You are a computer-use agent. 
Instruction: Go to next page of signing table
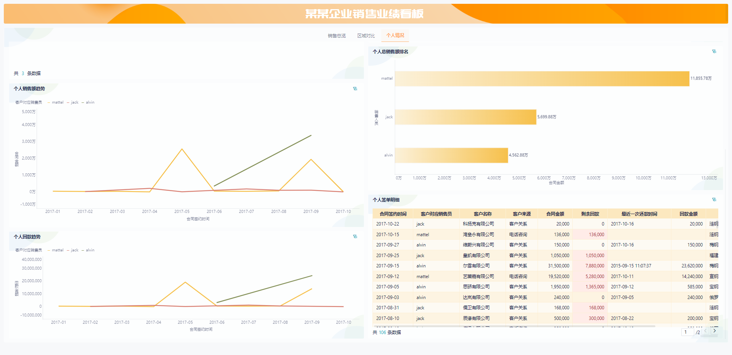tap(714, 331)
